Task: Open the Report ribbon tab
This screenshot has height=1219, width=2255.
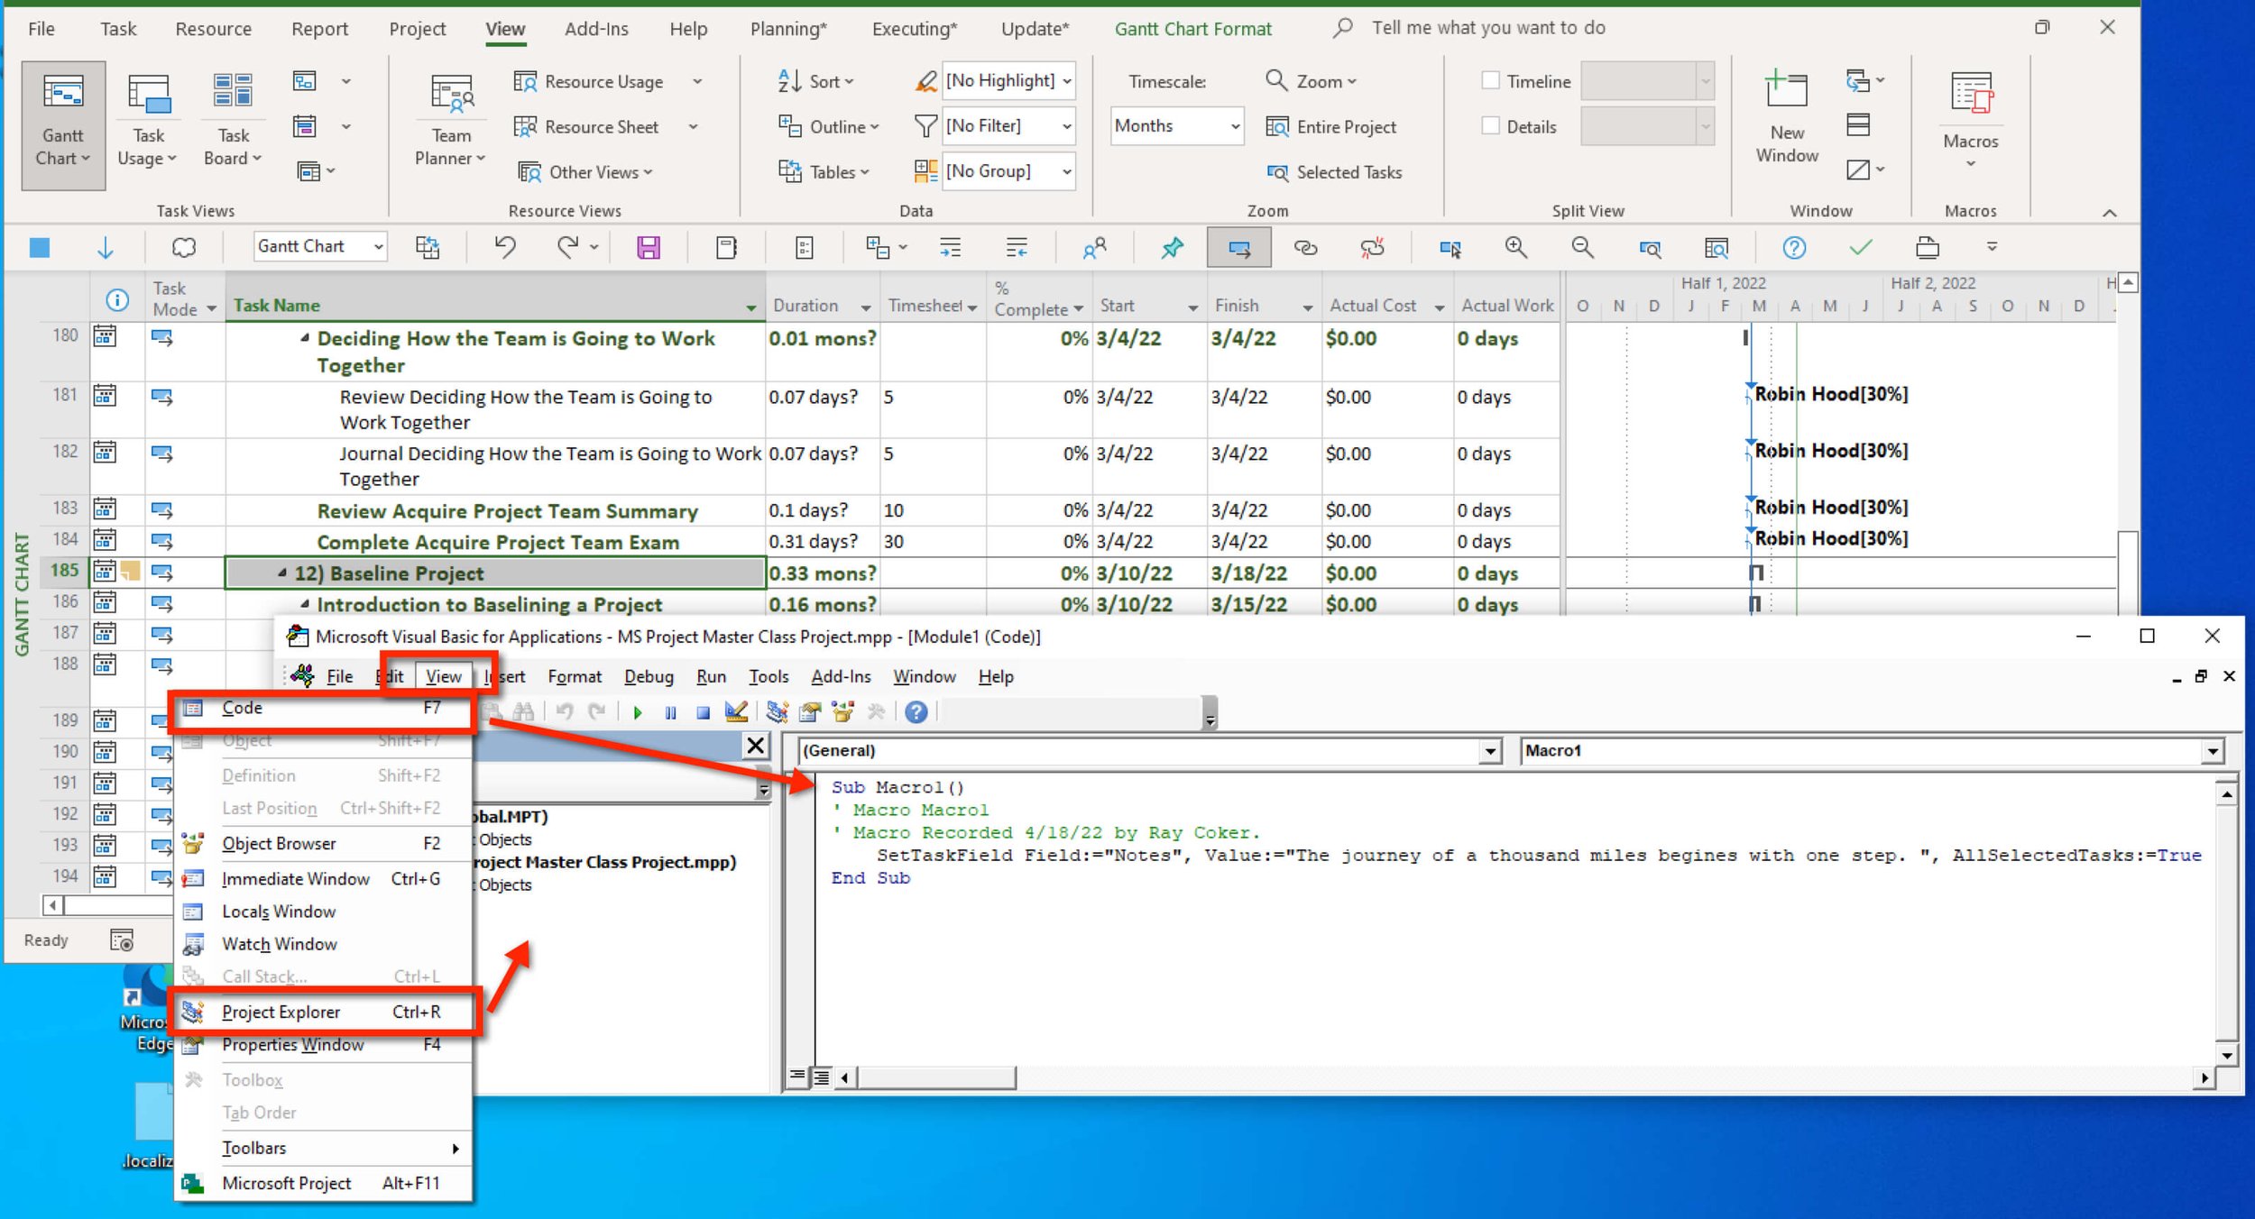Action: point(319,29)
